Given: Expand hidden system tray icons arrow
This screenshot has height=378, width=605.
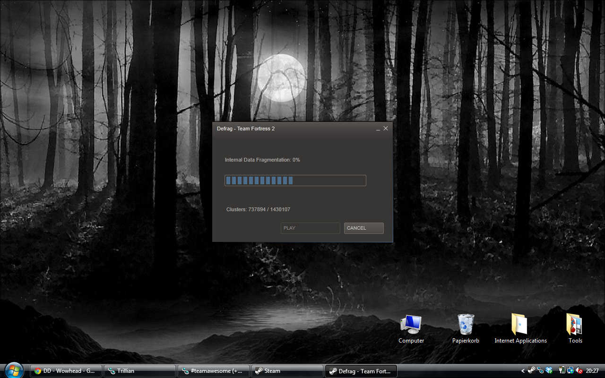Looking at the screenshot, I should click(523, 371).
